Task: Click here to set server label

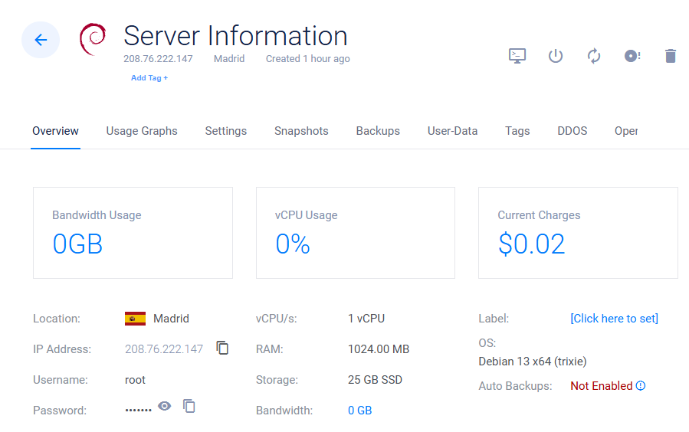Action: [x=614, y=319]
